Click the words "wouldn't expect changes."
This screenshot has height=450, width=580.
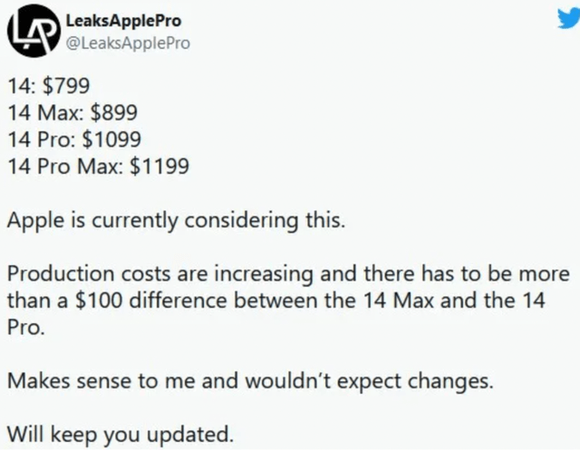click(x=369, y=382)
